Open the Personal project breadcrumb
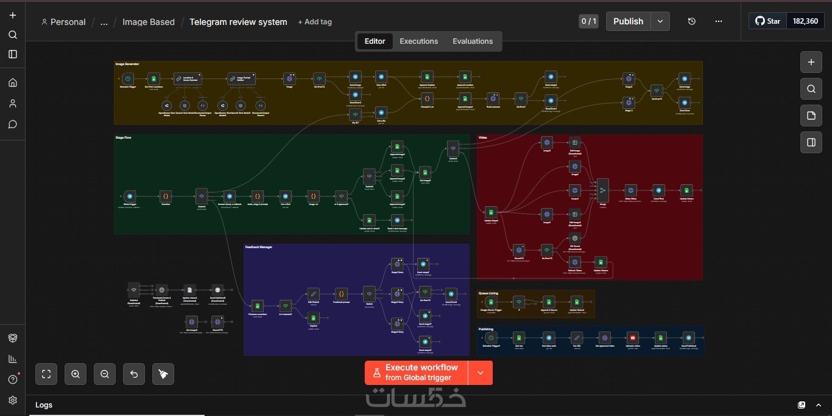The width and height of the screenshot is (832, 416). [x=63, y=22]
